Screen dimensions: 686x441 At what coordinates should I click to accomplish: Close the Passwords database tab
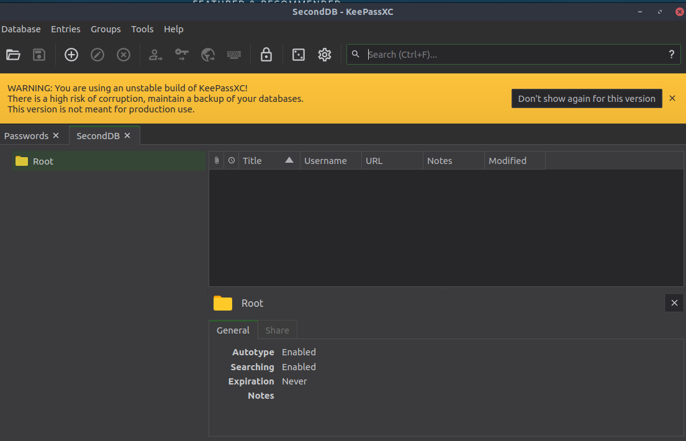click(56, 136)
